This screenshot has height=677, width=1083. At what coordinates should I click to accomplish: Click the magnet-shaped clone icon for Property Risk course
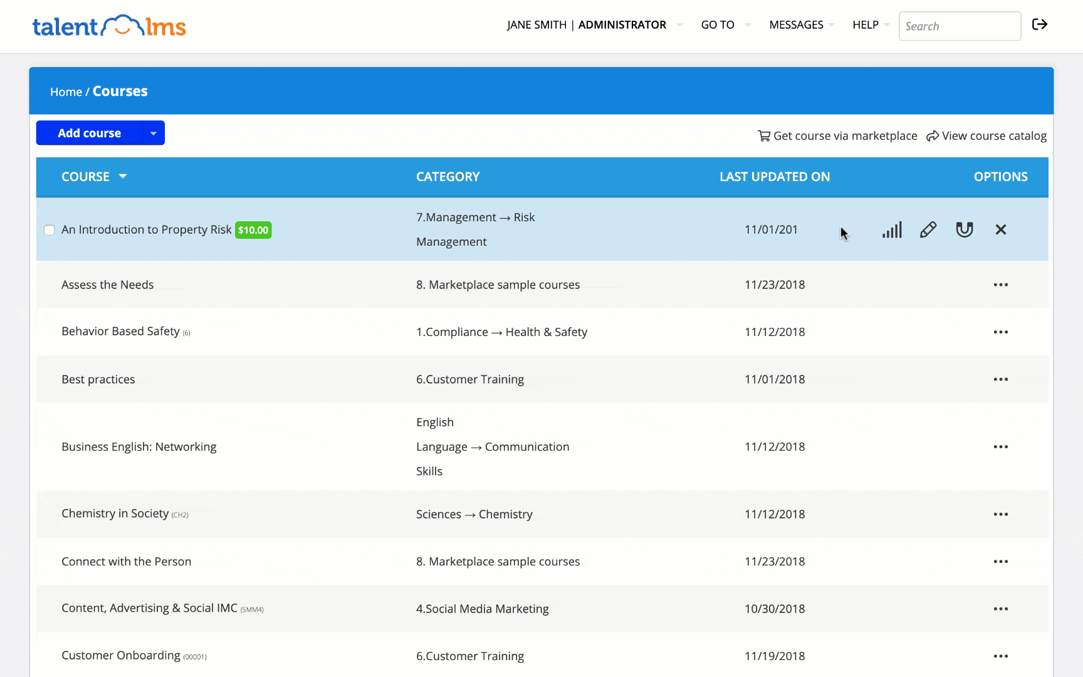[x=965, y=229]
